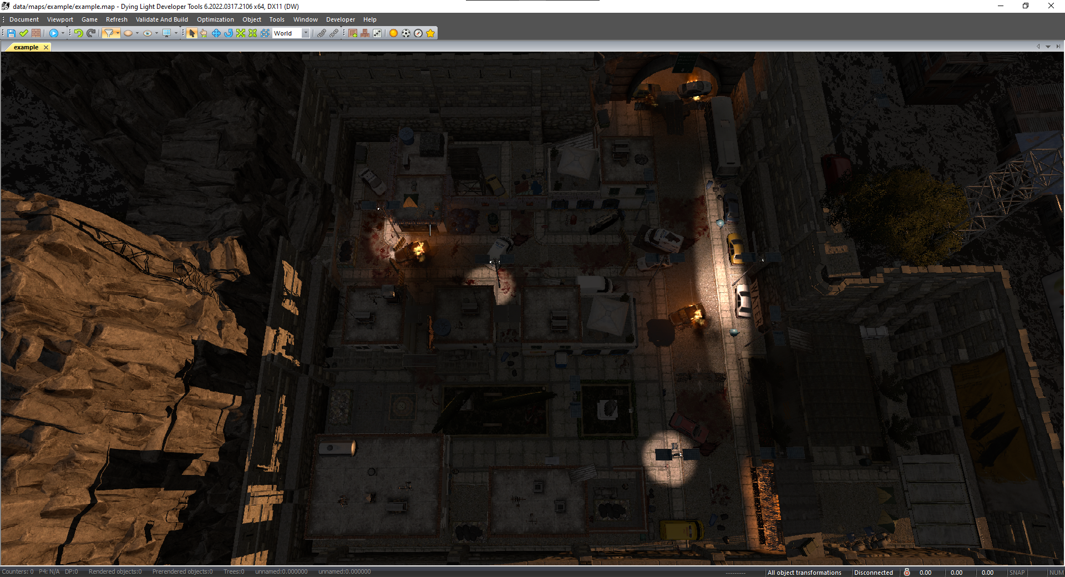This screenshot has width=1065, height=577.
Task: Open the Help menu
Action: click(370, 19)
